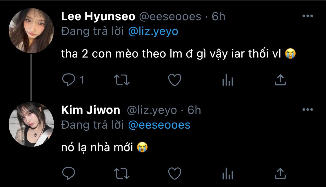
Task: Share Lee Hyunseo's tweet
Action: pyautogui.click(x=280, y=80)
